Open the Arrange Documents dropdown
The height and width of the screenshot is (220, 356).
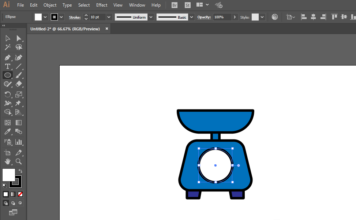click(x=202, y=5)
